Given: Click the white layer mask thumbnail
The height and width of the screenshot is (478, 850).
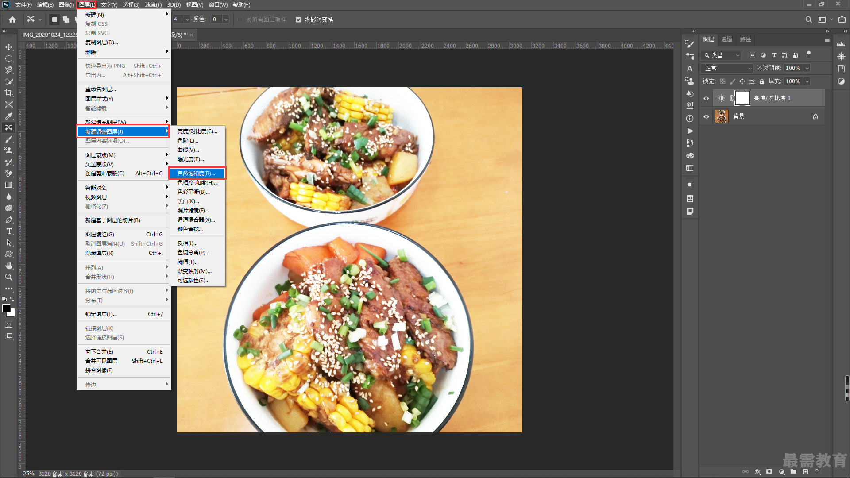Looking at the screenshot, I should (742, 98).
